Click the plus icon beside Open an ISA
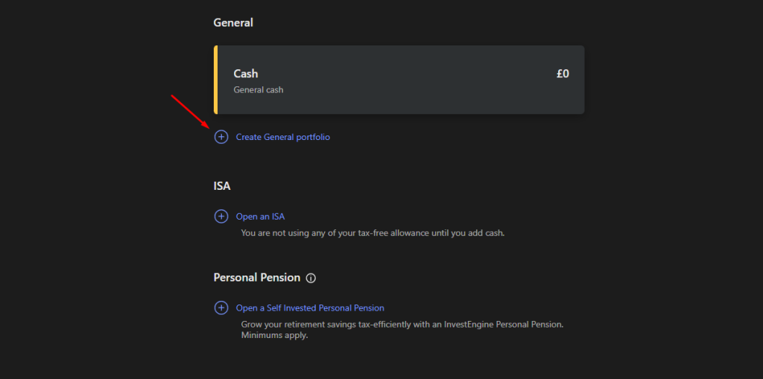The image size is (763, 379). (221, 217)
